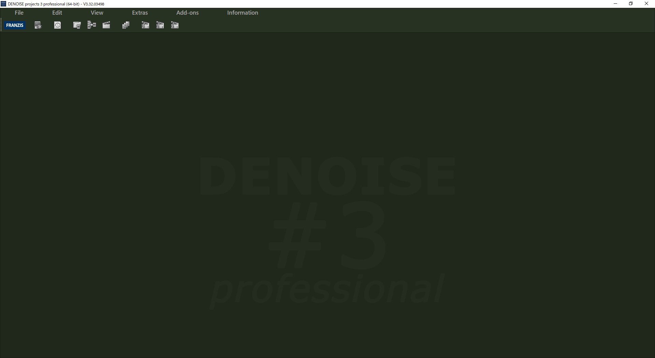This screenshot has height=358, width=655.
Task: Open the Edit menu
Action: pos(57,13)
